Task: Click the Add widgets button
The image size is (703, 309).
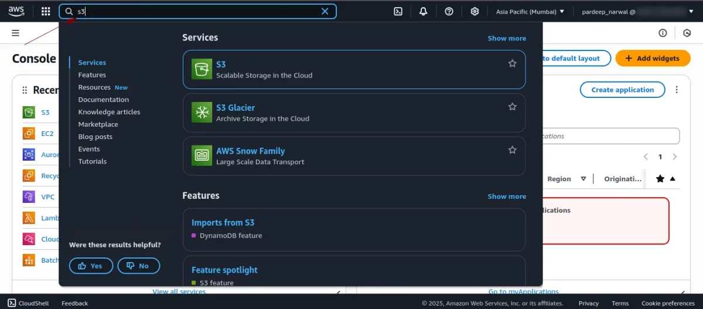Action: click(x=652, y=58)
